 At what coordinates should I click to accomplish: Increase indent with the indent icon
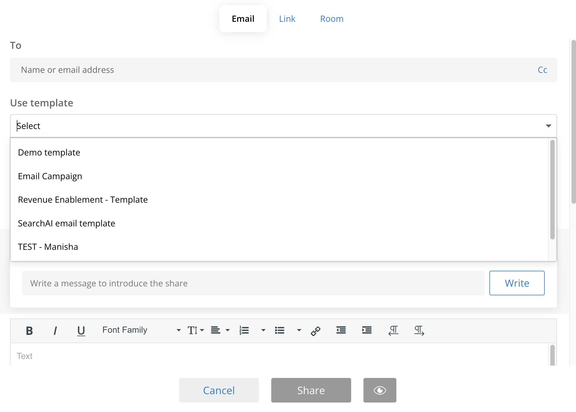point(367,330)
